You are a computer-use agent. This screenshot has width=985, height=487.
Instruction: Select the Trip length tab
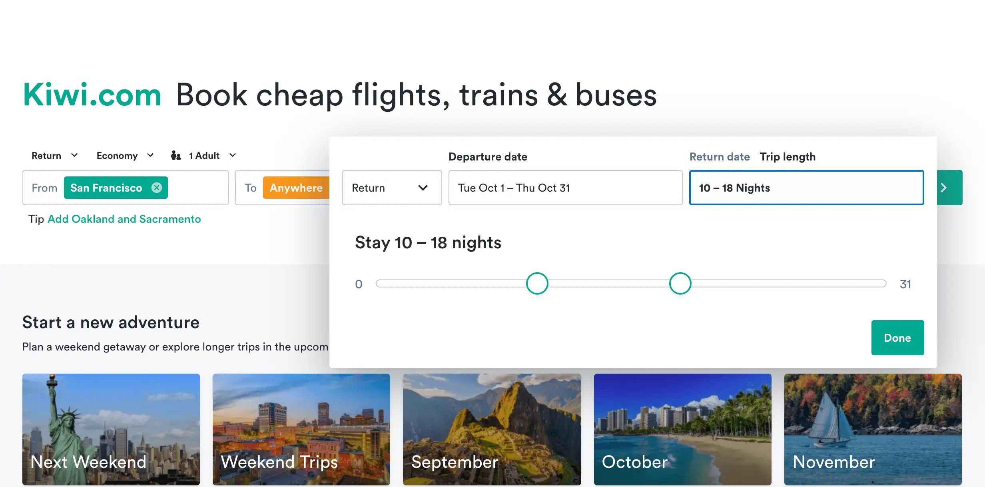[x=787, y=157]
